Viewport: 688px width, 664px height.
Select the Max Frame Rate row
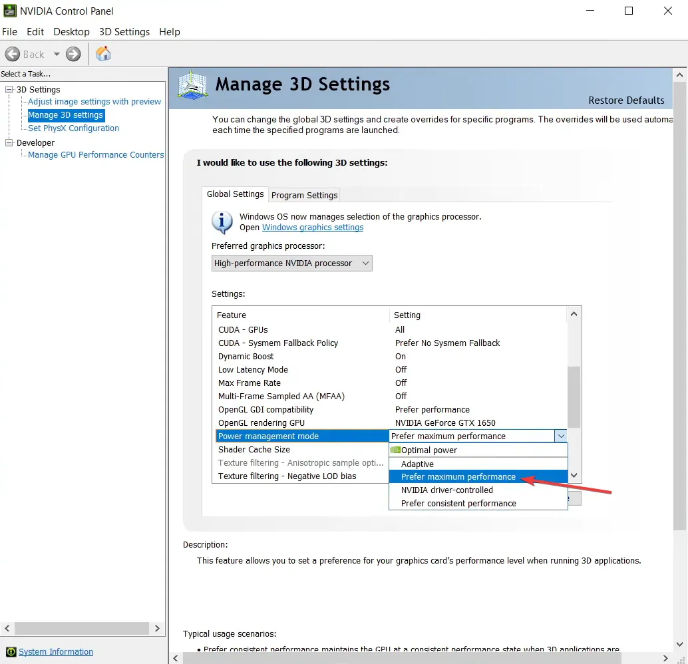click(391, 383)
